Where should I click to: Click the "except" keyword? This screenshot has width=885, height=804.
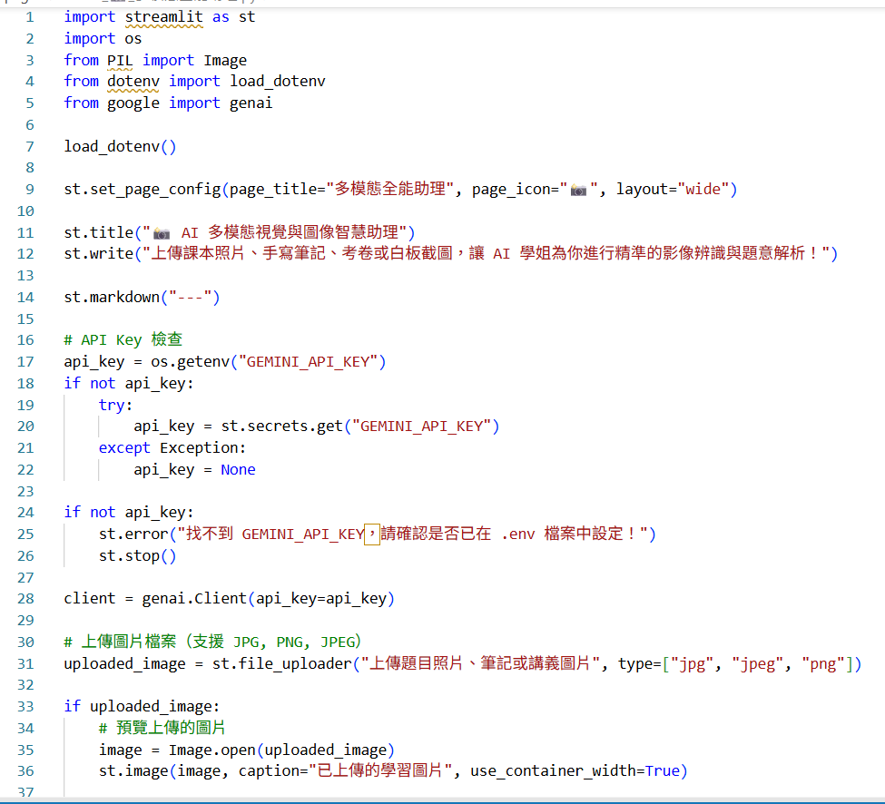coord(124,448)
